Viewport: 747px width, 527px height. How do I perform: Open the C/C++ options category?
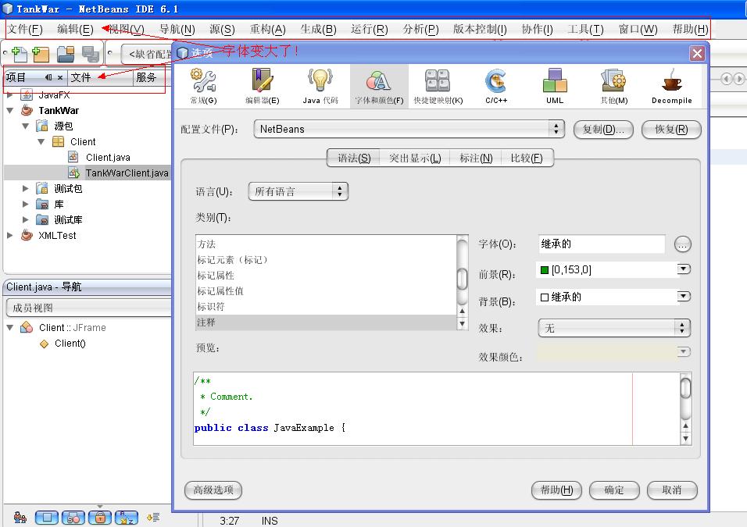(496, 86)
